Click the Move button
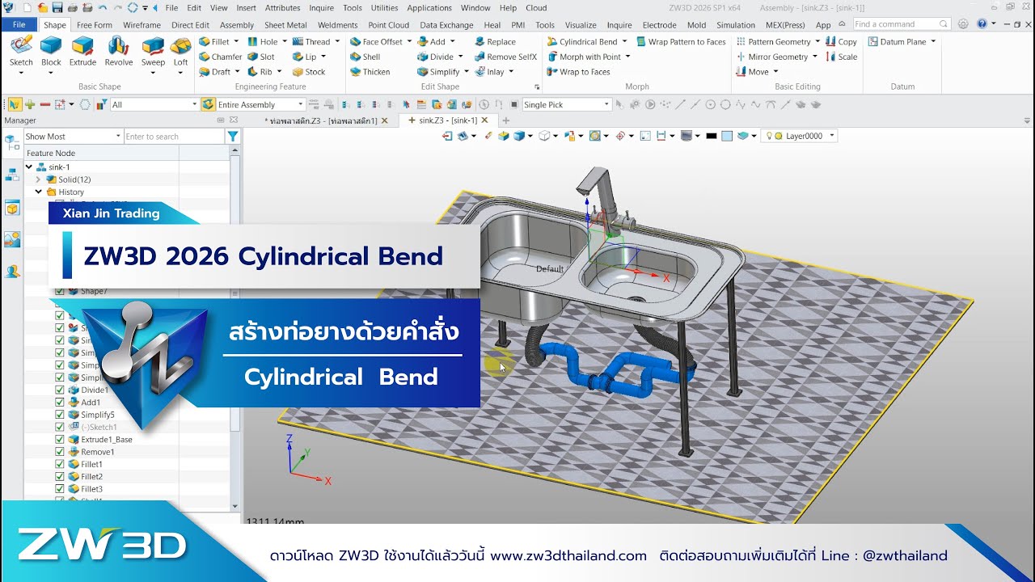The width and height of the screenshot is (1035, 582). [x=757, y=72]
